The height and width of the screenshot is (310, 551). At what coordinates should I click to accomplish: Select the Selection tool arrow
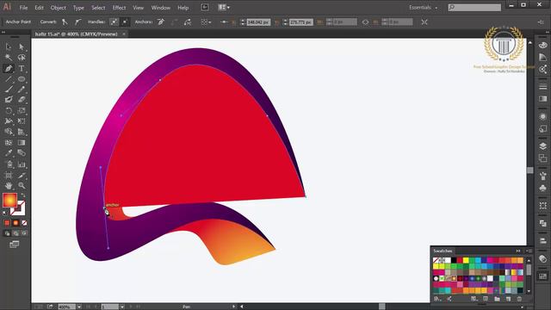(9, 46)
